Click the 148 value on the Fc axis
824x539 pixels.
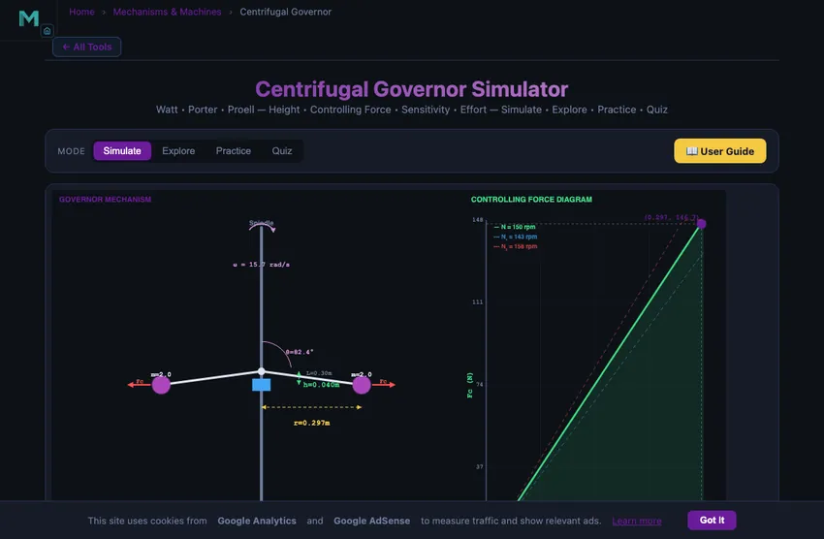point(477,220)
